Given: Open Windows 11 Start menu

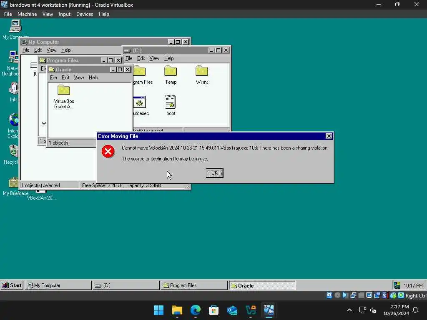Looking at the screenshot, I should click(158, 310).
